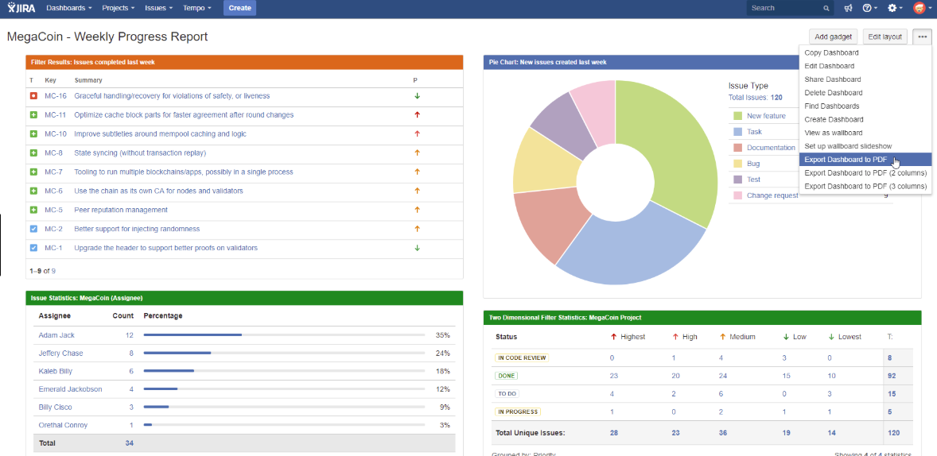Open the Tempo dropdown menu

197,9
